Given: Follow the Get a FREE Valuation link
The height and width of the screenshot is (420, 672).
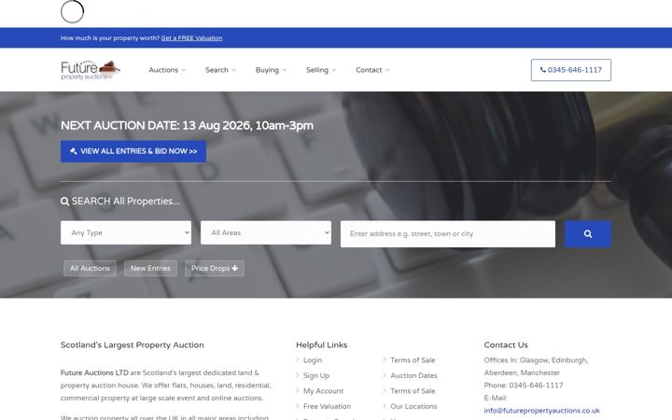Looking at the screenshot, I should tap(191, 38).
